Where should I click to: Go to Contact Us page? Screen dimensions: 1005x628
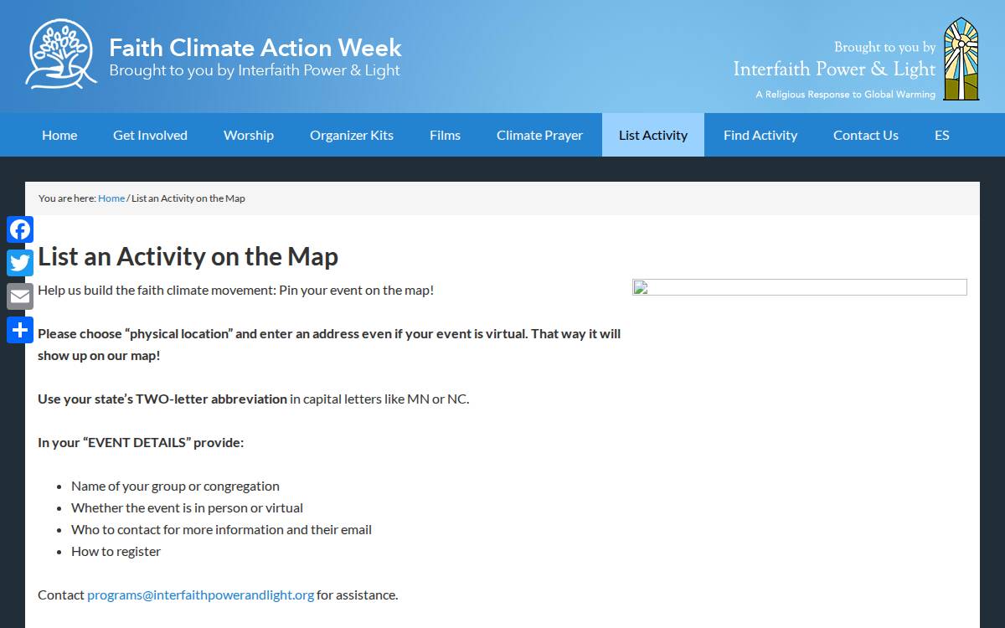(866, 135)
